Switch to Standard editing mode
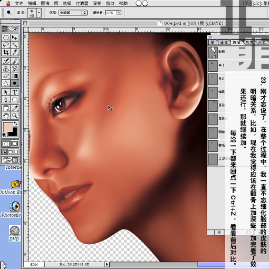Screen dimensions: 269x269 click(6, 144)
